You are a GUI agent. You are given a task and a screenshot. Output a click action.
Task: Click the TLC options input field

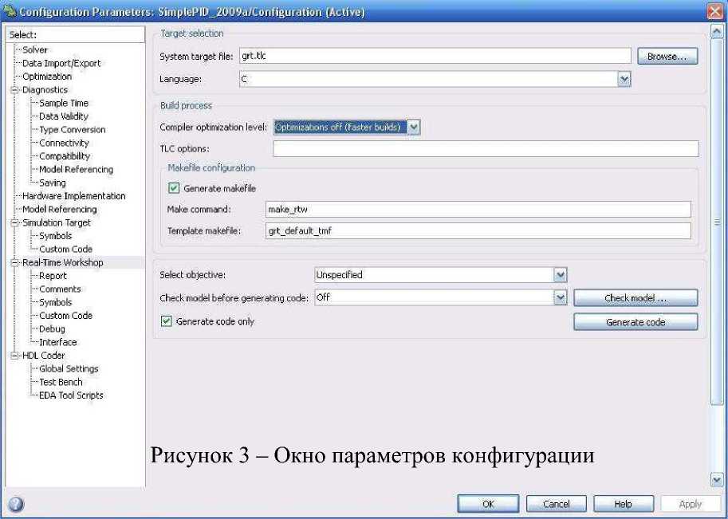486,148
